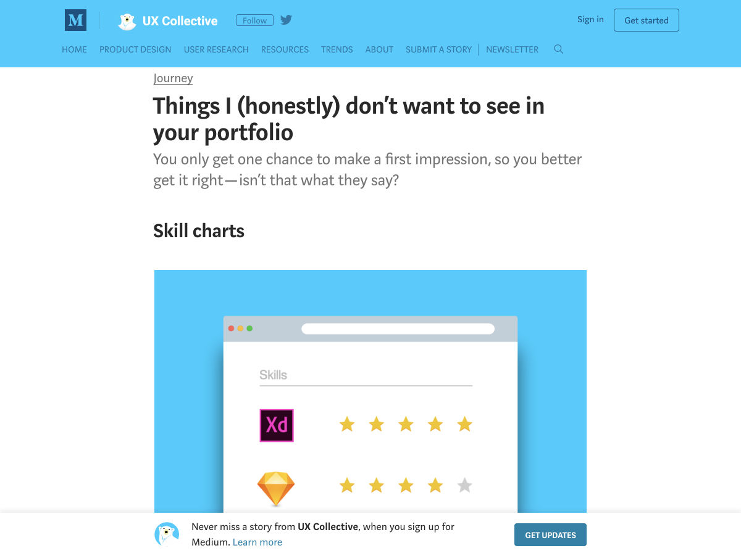Viewport: 741px width, 556px height.
Task: Select the Adobe Xd icon in illustration
Action: (x=277, y=425)
